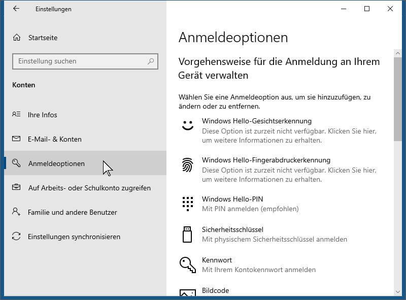Click the sync arrows icon
The width and height of the screenshot is (406, 300).
point(16,236)
